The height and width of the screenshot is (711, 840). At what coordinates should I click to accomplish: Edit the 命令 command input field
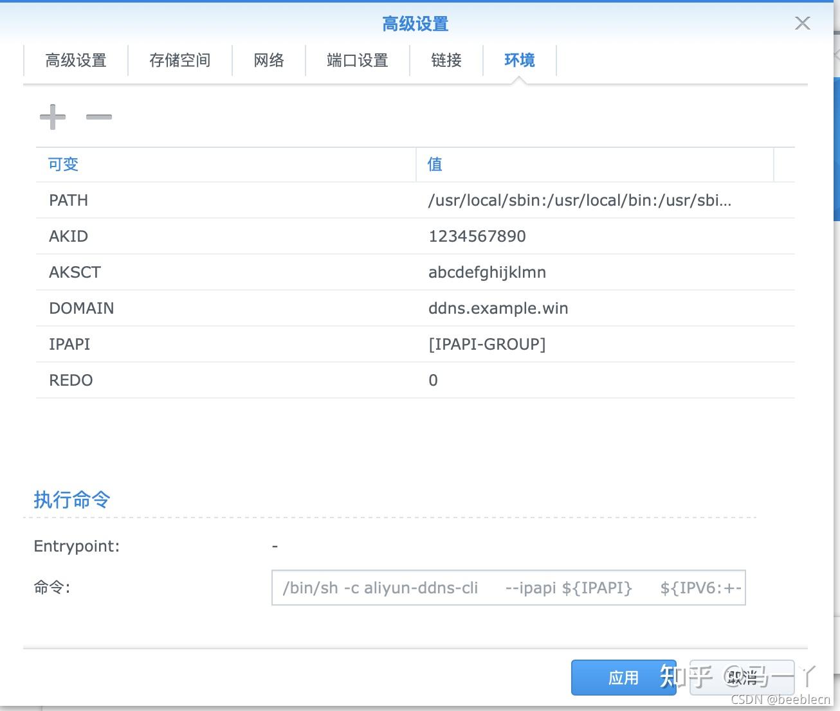coord(507,588)
